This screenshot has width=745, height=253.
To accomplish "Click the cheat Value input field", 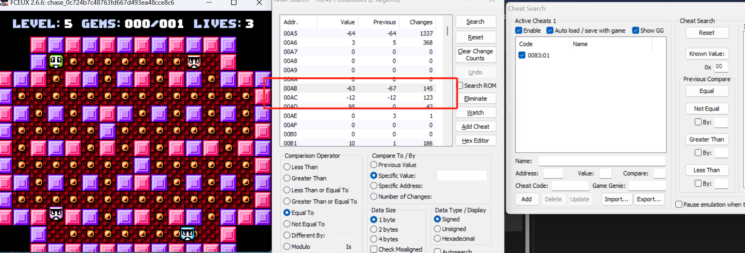I will tap(606, 173).
